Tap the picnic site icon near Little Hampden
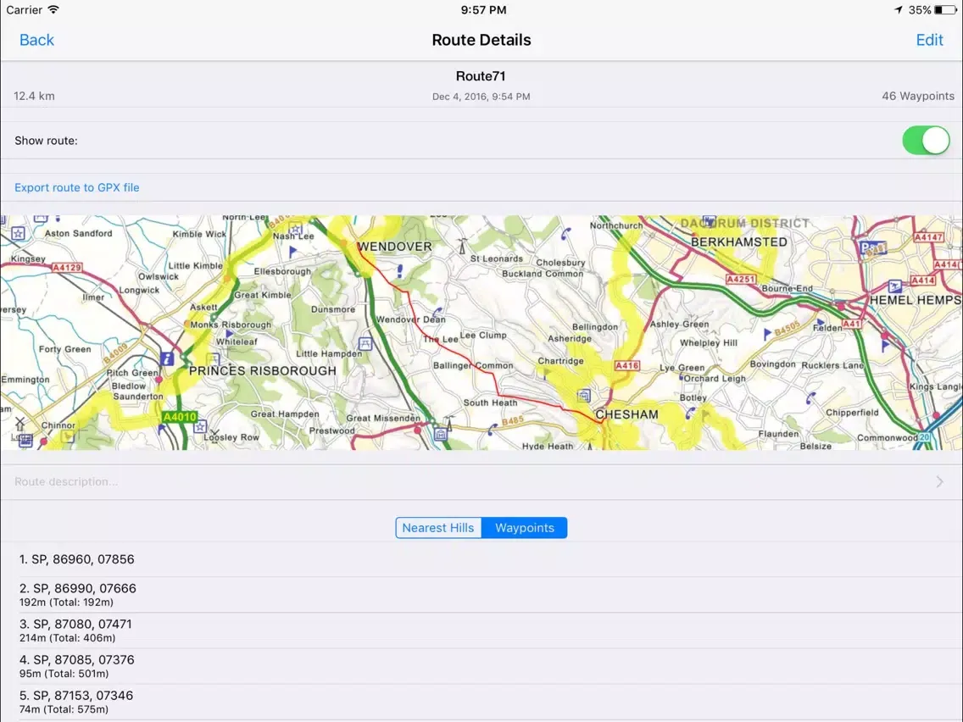Viewport: 963px width, 722px height. (x=365, y=343)
